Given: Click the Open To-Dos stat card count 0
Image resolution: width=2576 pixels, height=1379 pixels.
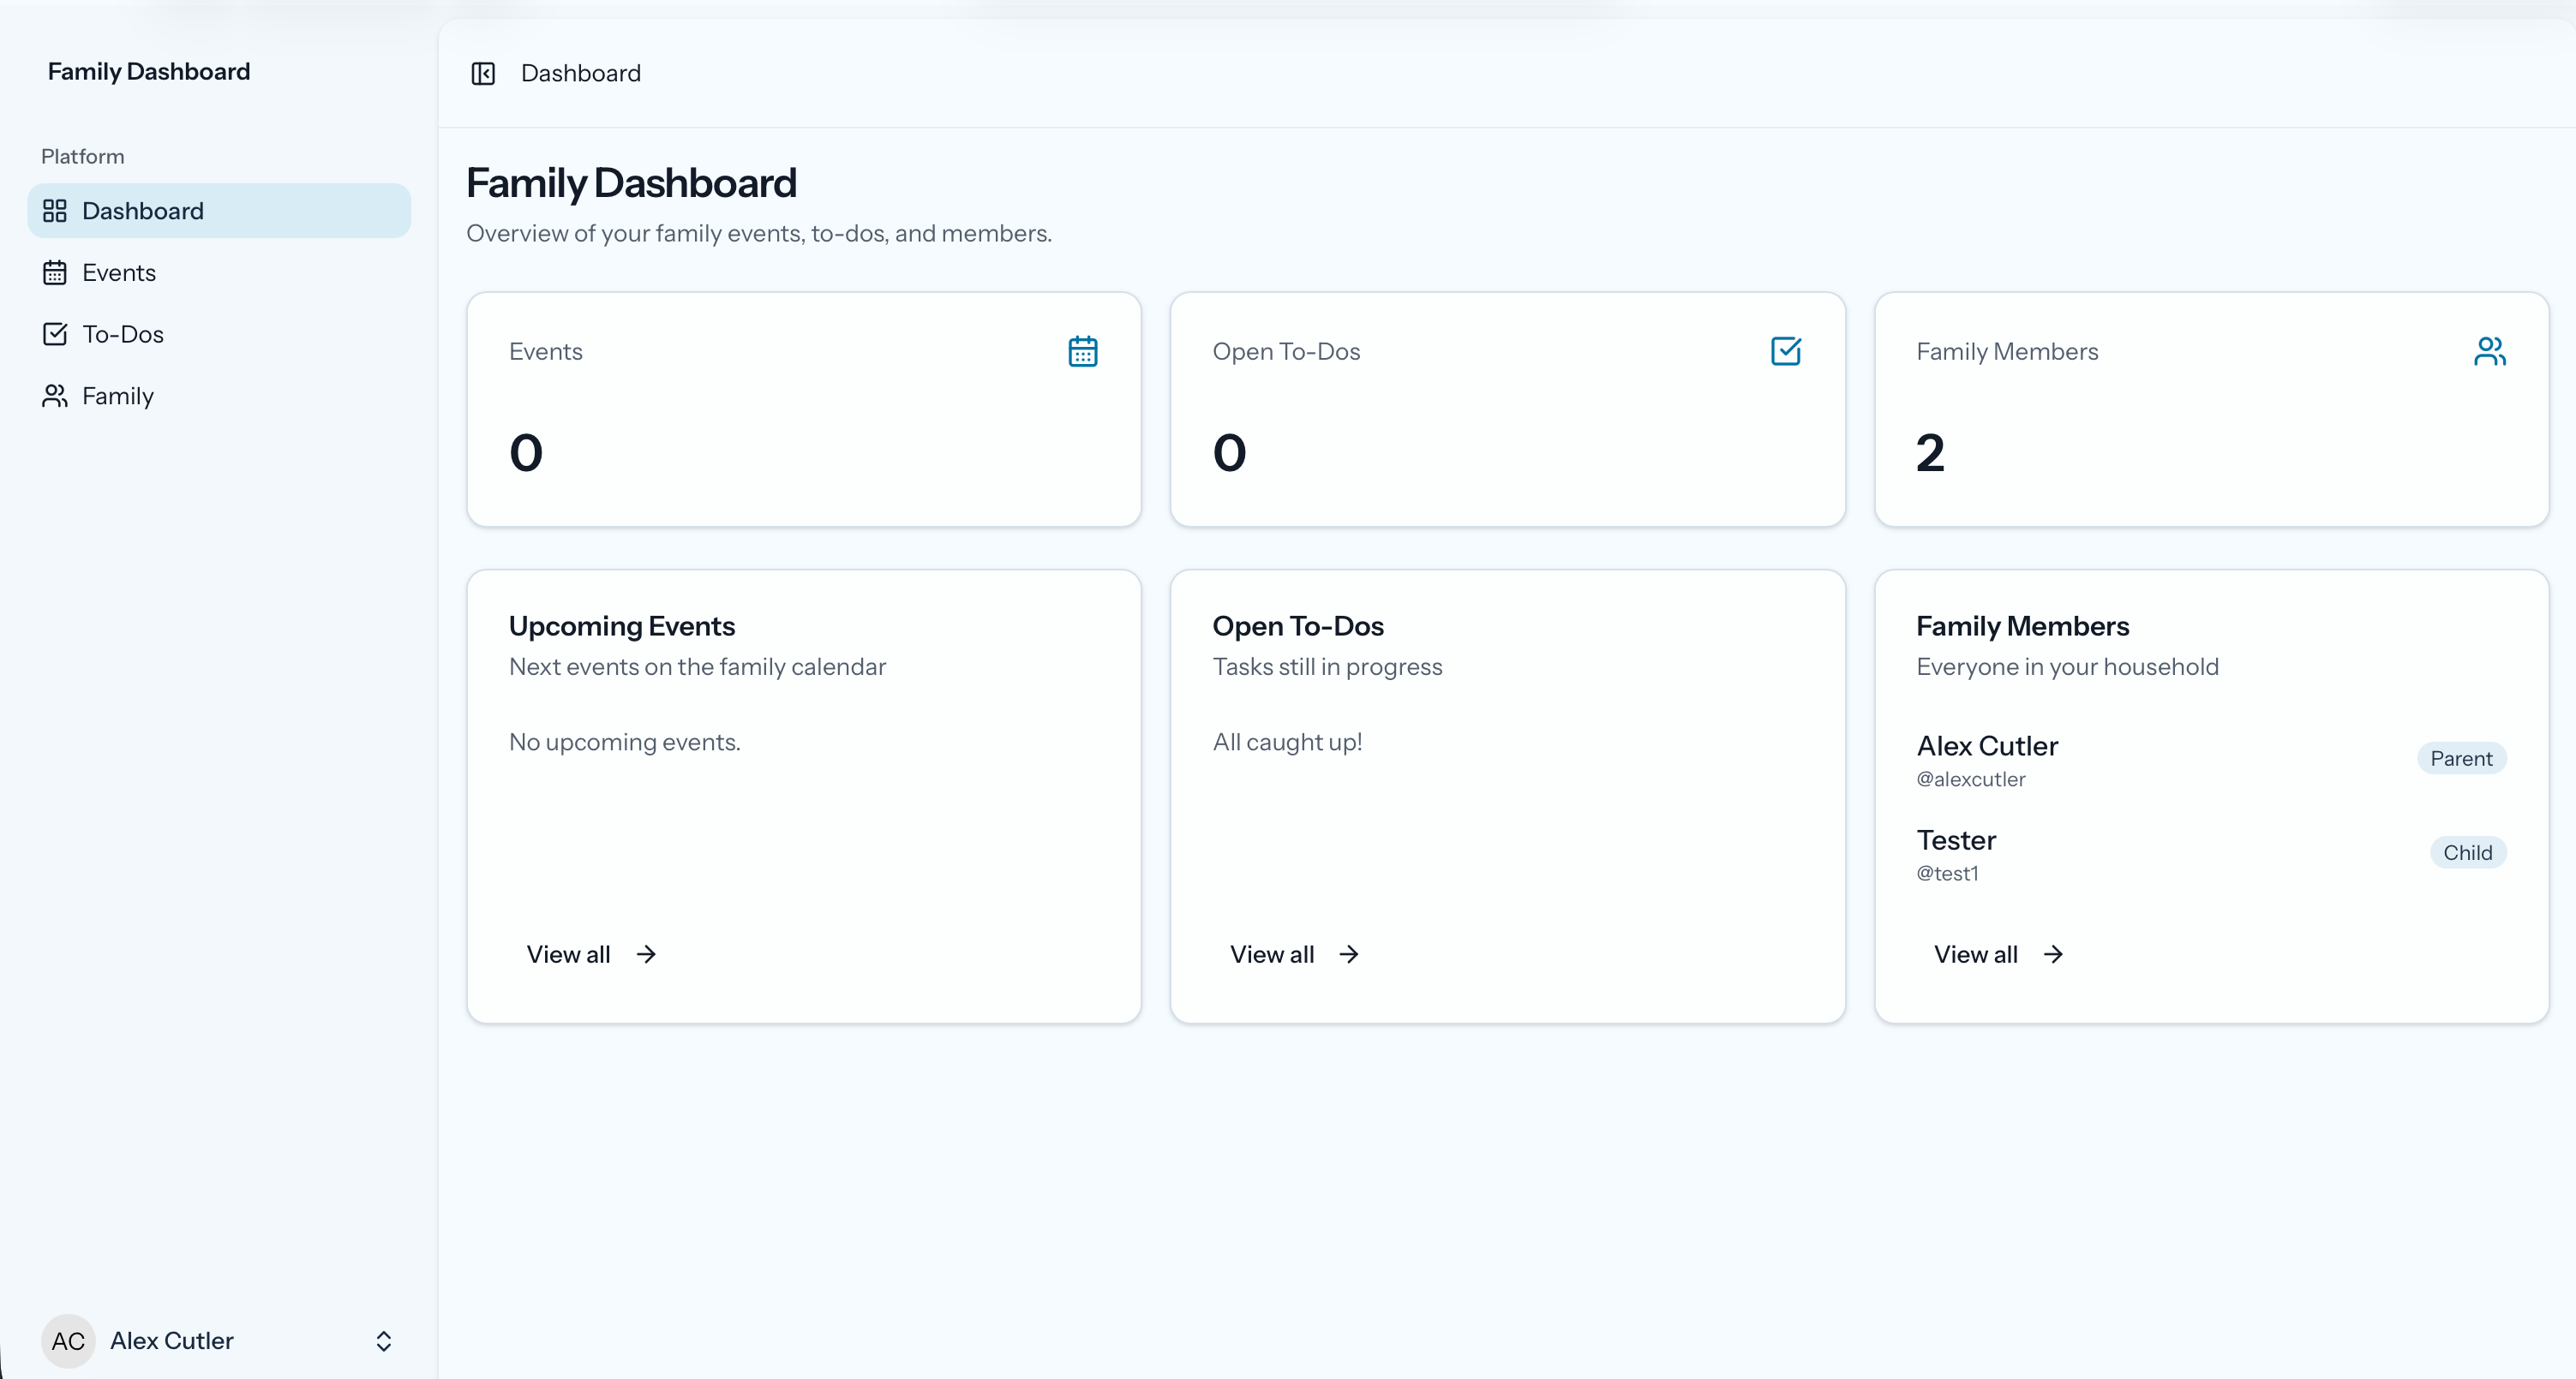Looking at the screenshot, I should (x=1229, y=452).
